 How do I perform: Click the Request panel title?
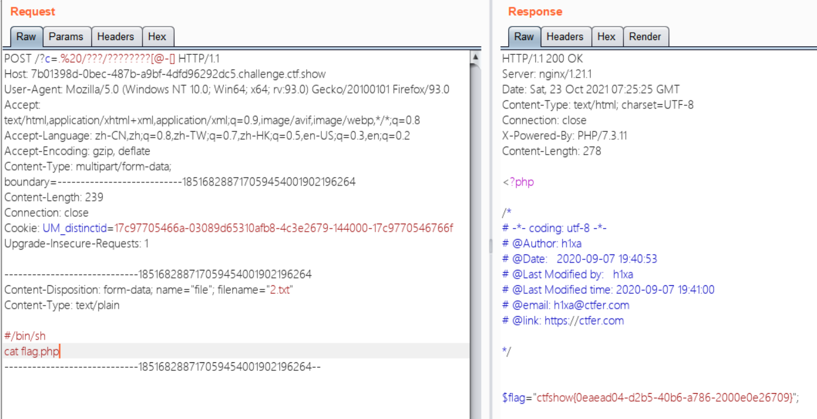point(33,12)
